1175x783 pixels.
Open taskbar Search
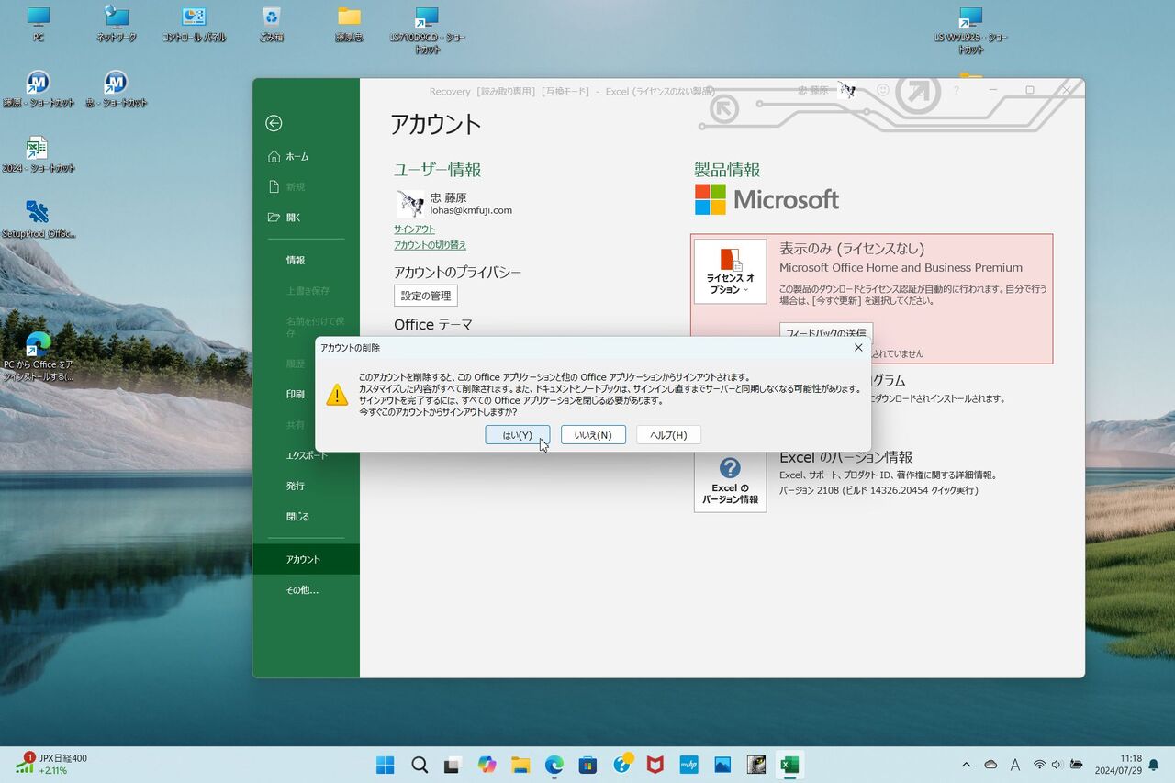click(x=420, y=765)
